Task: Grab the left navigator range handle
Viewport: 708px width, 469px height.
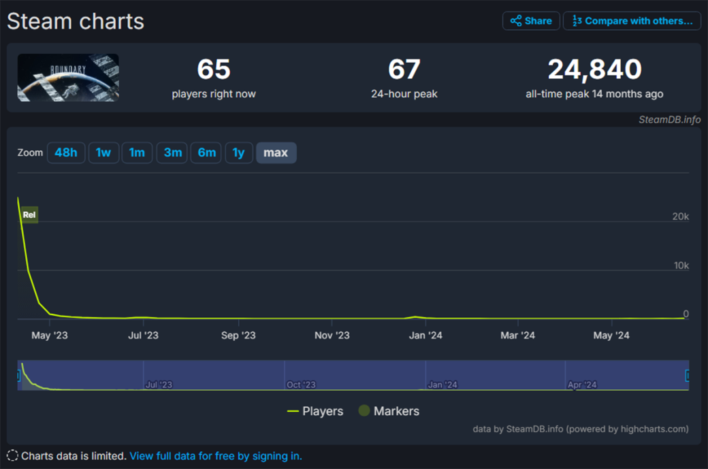Action: (19, 375)
